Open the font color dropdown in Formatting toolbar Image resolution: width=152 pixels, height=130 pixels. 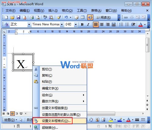(x=145, y=25)
